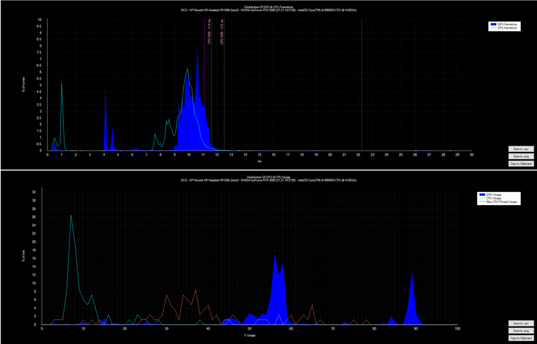Click Save to .csv in usage chart
Viewport: 537px width, 344px height.
tap(520, 323)
